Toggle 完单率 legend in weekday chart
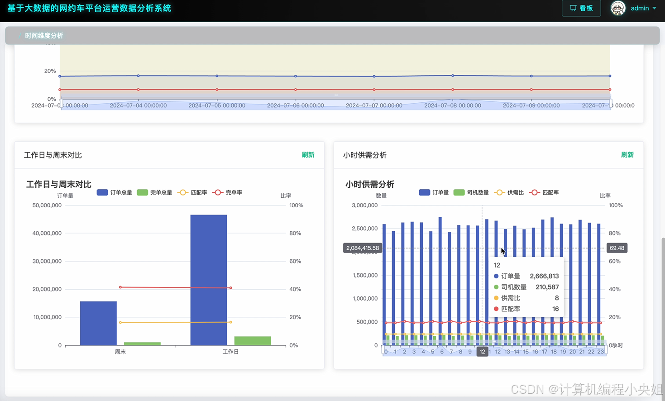This screenshot has width=665, height=401. (227, 192)
